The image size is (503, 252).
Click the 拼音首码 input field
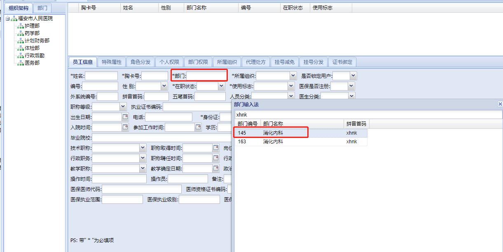(x=157, y=96)
